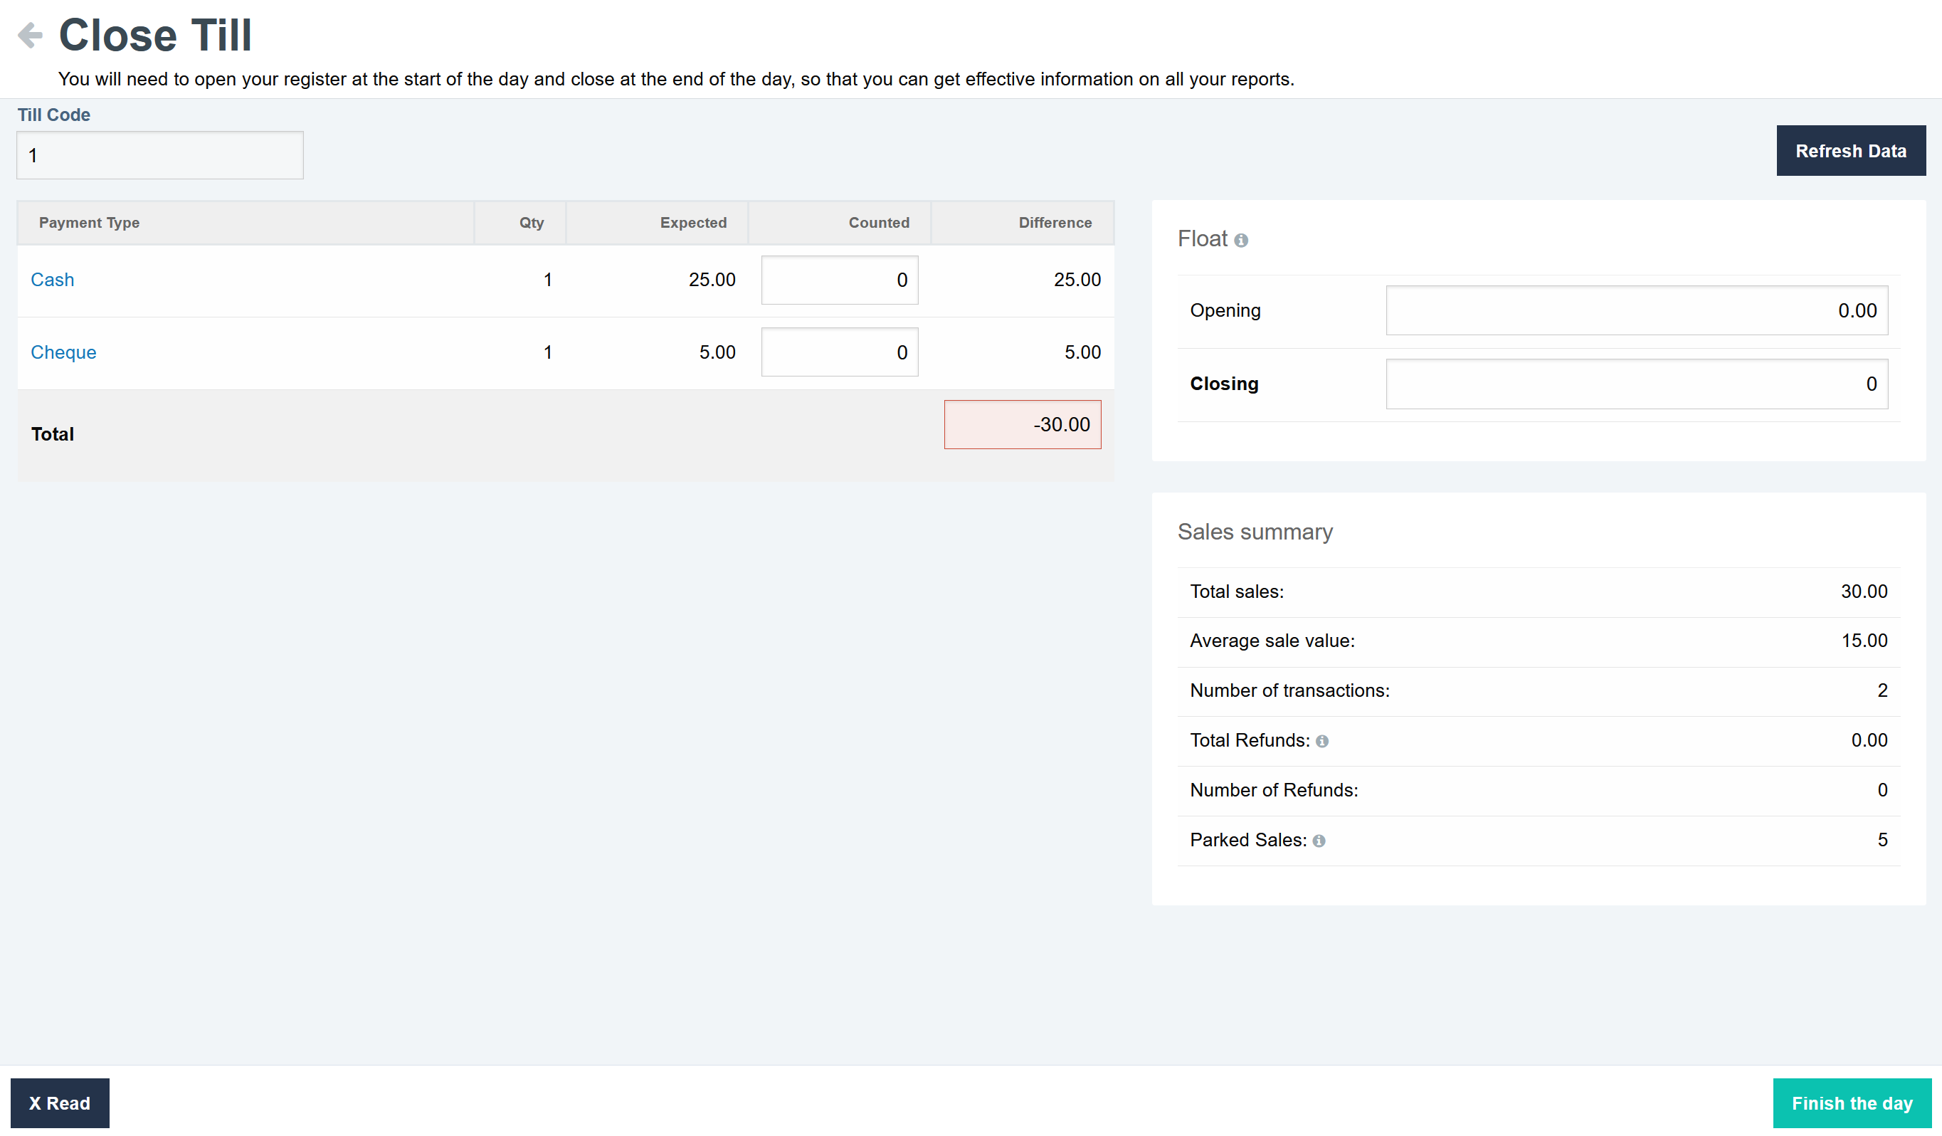Click the Expected column header

[x=693, y=223]
